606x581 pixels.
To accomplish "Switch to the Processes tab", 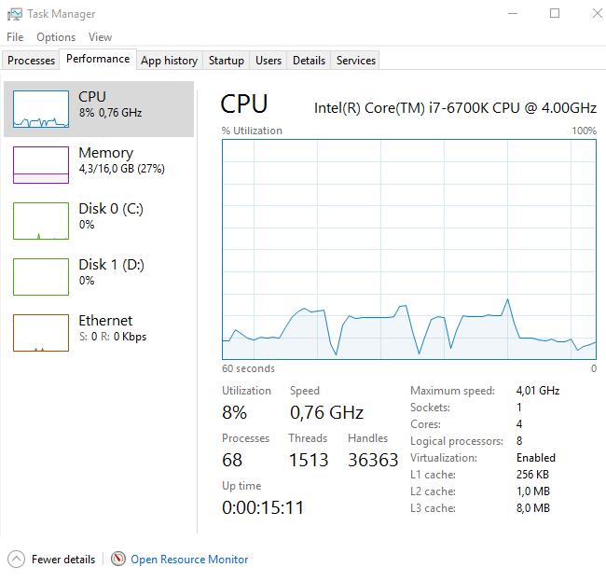I will [x=32, y=61].
